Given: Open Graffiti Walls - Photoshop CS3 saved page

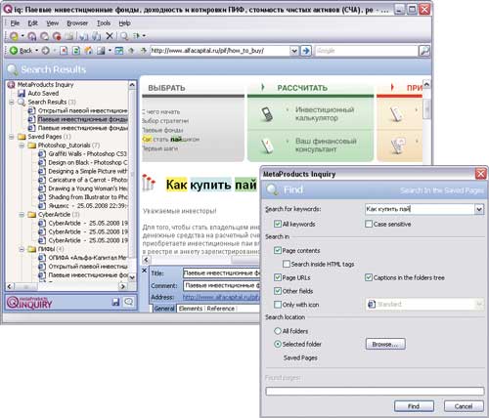Looking at the screenshot, I should (87, 153).
